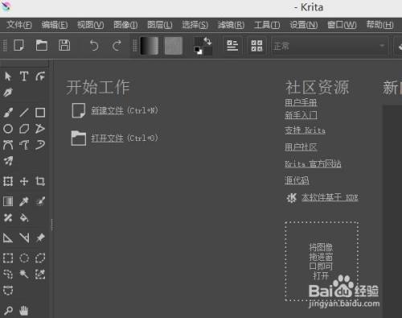Open the 用户手册 link

301,102
